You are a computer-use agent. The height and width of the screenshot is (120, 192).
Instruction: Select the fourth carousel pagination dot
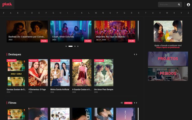point(78,46)
